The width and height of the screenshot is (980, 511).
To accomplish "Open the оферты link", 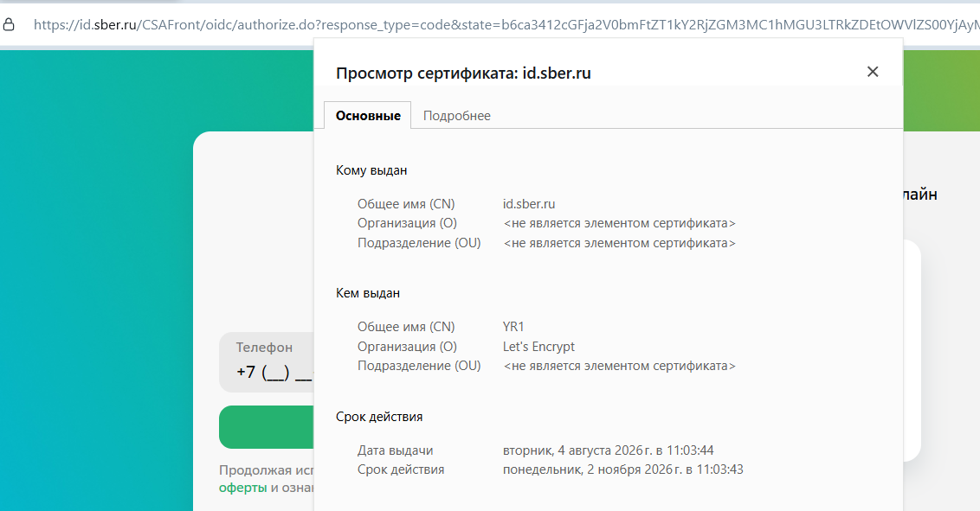I will [x=242, y=488].
